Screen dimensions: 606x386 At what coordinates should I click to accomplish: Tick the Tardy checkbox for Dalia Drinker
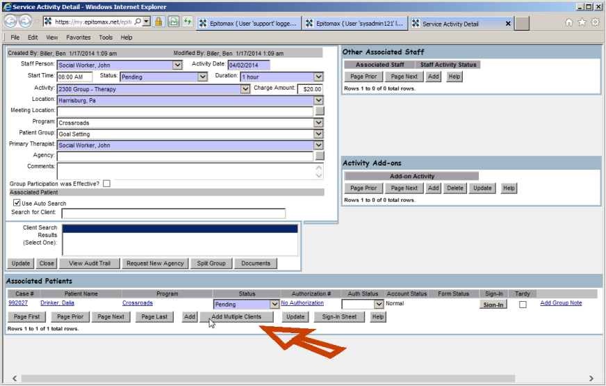tap(523, 305)
